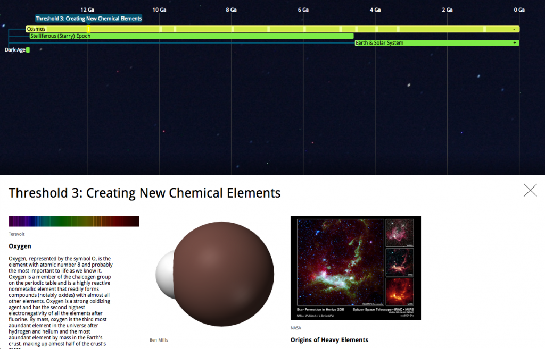Open the Star Formation in Henize 206 image
This screenshot has width=545, height=349.
tap(356, 268)
